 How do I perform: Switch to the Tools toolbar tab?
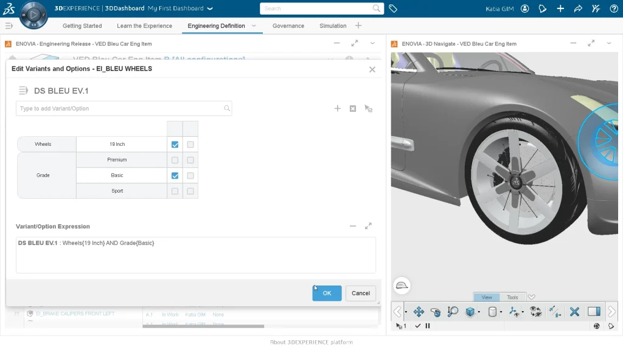[x=512, y=297]
